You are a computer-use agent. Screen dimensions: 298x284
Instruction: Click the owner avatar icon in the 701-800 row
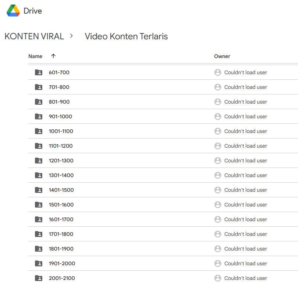coord(217,87)
